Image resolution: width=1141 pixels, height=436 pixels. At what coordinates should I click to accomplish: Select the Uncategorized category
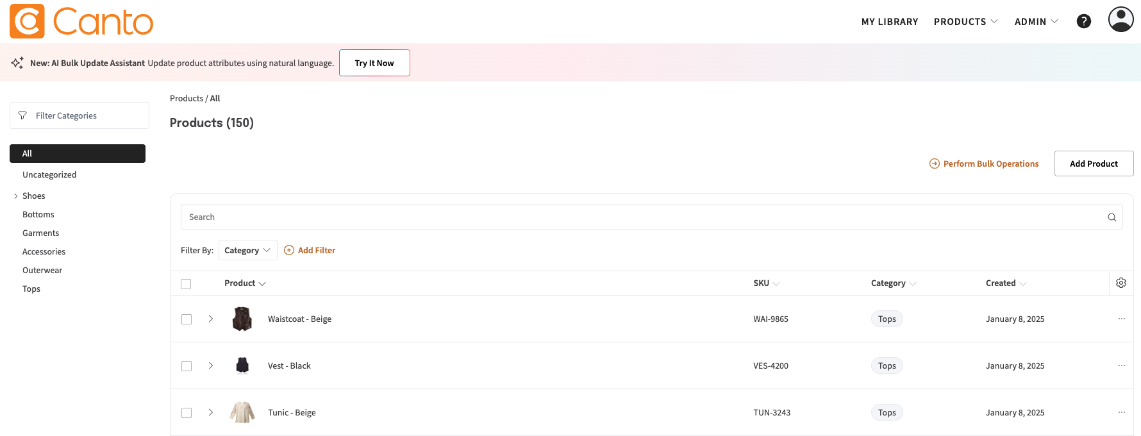click(49, 174)
